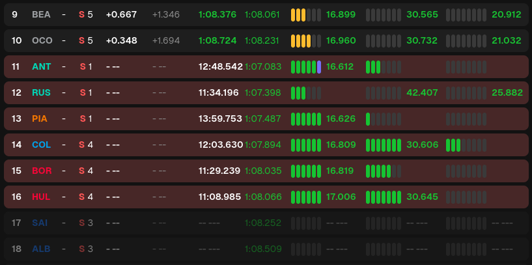532x265 pixels.
Task: Click OCO's yellow sector 1 mini-sector bars
Action: coord(306,41)
